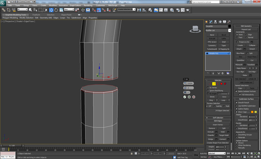Activate the Select and Scale tool
The image size is (261, 159).
pyautogui.click(x=61, y=10)
